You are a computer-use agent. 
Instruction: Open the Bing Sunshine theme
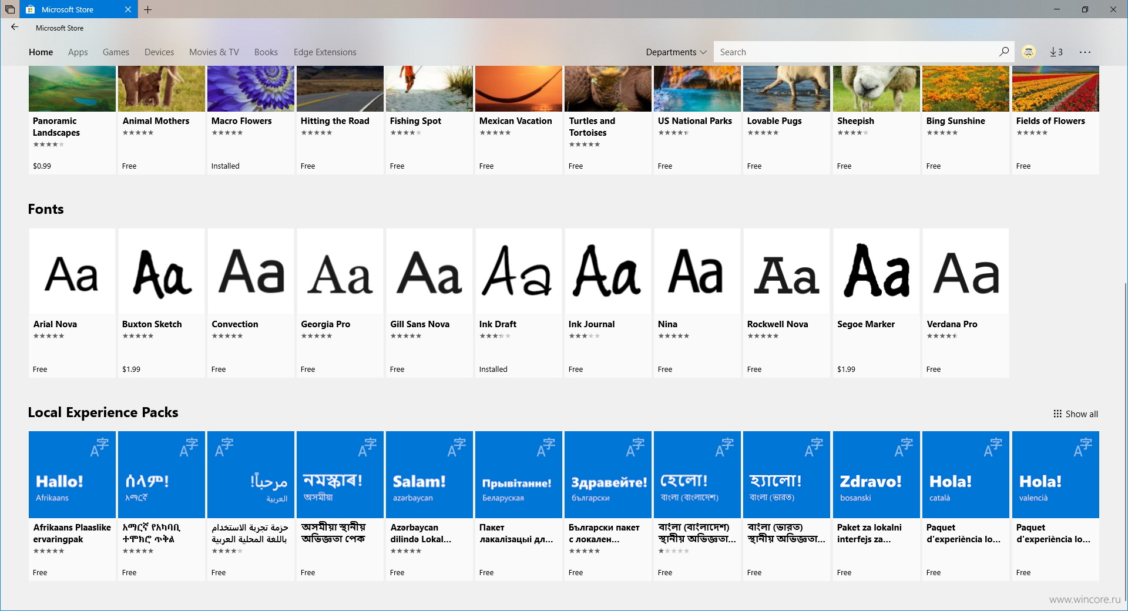click(x=966, y=120)
